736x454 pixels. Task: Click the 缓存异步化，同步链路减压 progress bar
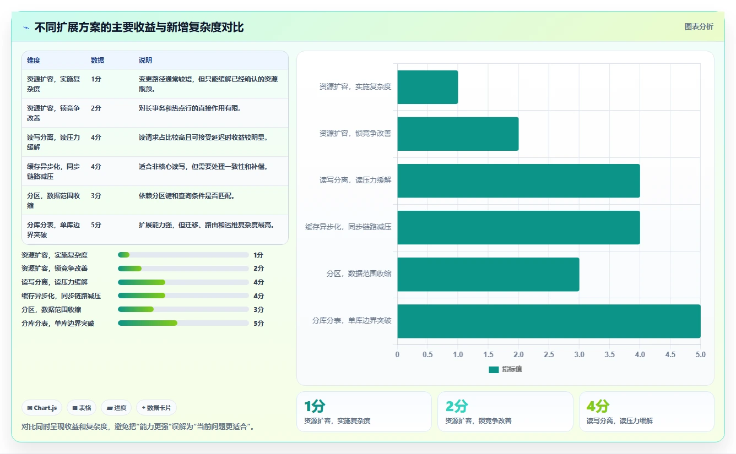pos(183,296)
